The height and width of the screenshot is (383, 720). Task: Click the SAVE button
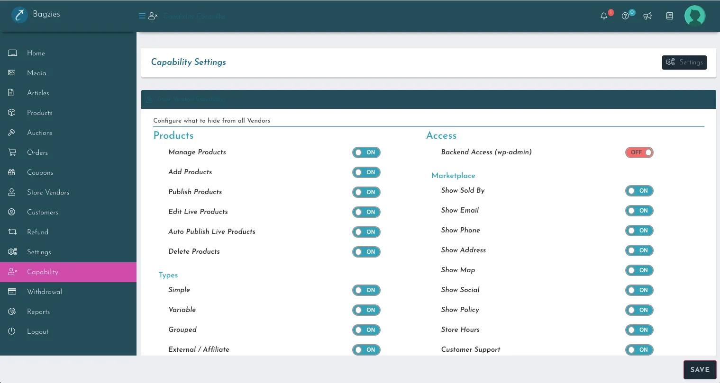tap(700, 370)
